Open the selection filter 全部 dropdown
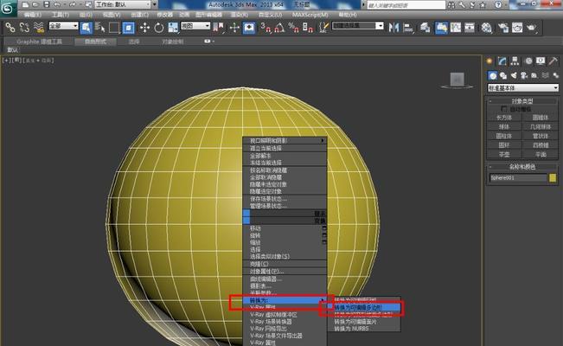Viewport: 563px width, 346px height. tap(63, 26)
